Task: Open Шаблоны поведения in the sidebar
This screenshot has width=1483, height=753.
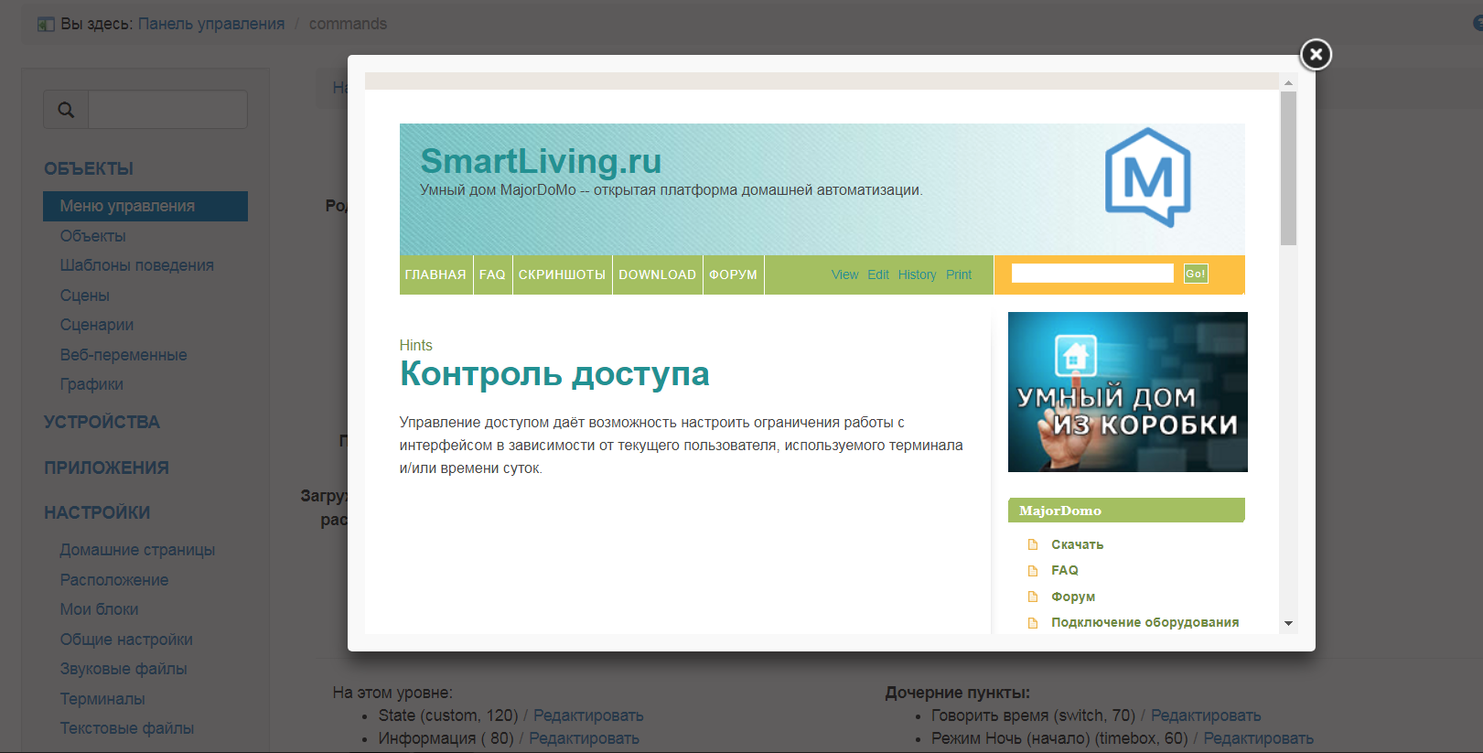Action: point(136,265)
